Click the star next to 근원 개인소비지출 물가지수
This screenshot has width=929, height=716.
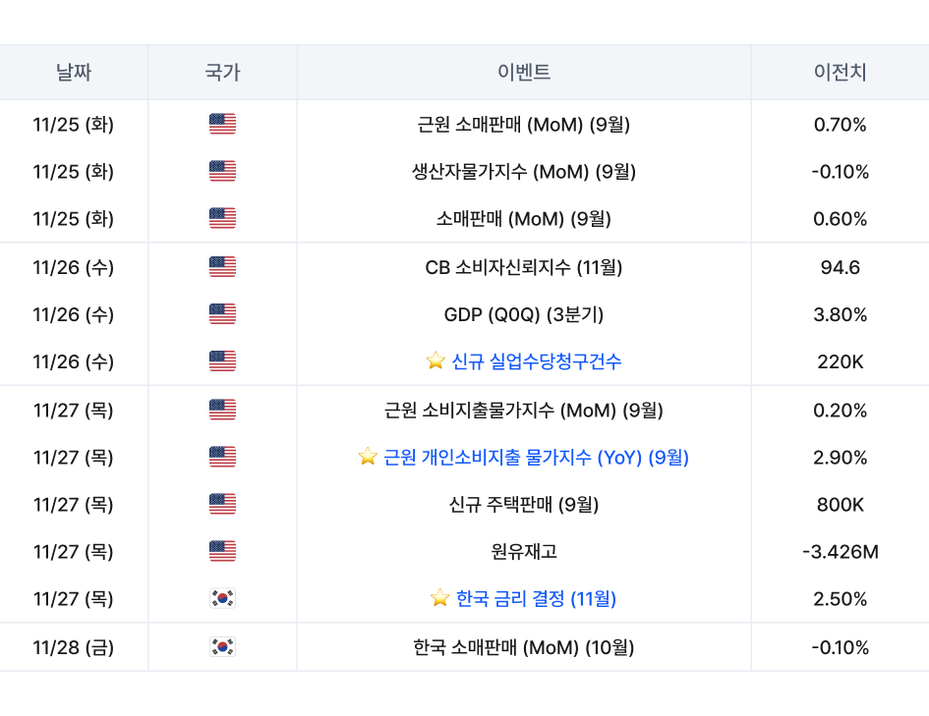368,457
